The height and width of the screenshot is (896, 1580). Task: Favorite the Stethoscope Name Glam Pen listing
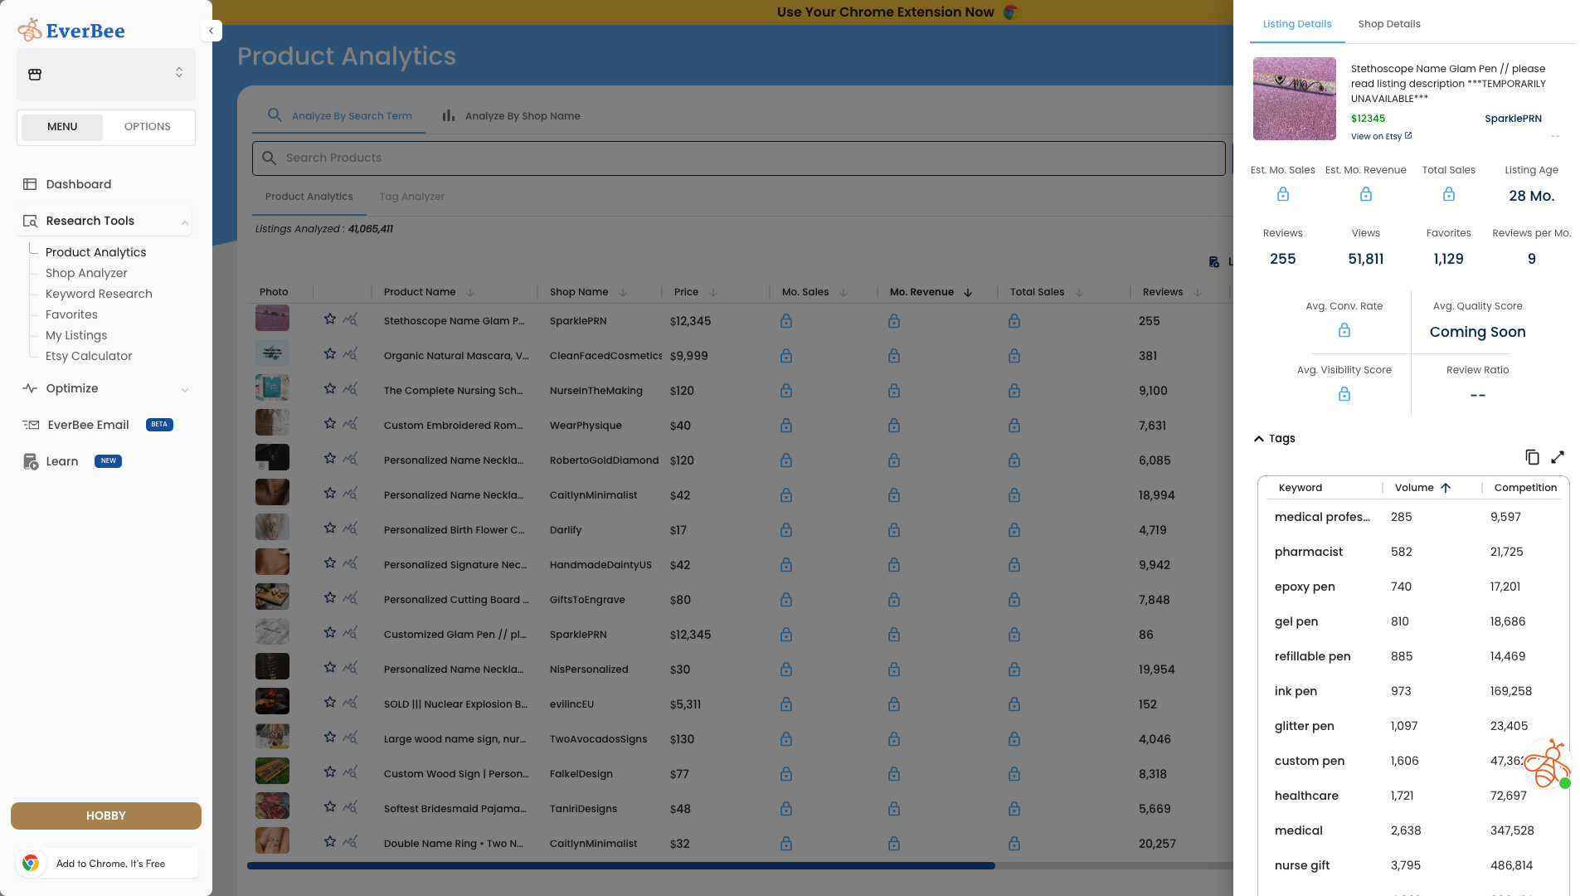(329, 319)
